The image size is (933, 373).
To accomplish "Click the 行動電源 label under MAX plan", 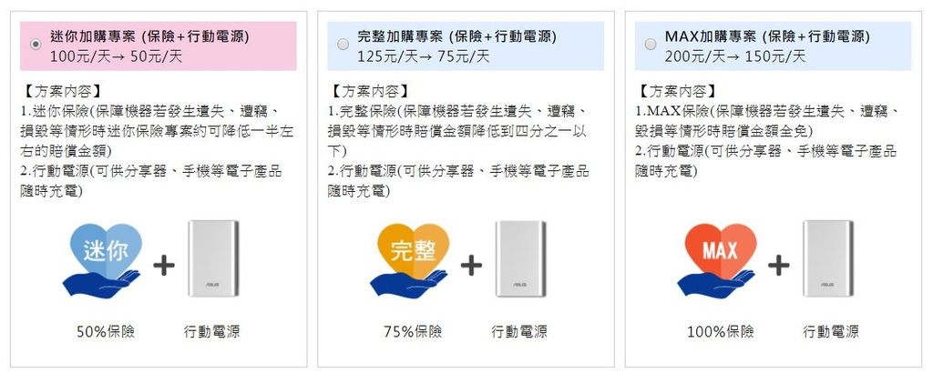I will (831, 331).
